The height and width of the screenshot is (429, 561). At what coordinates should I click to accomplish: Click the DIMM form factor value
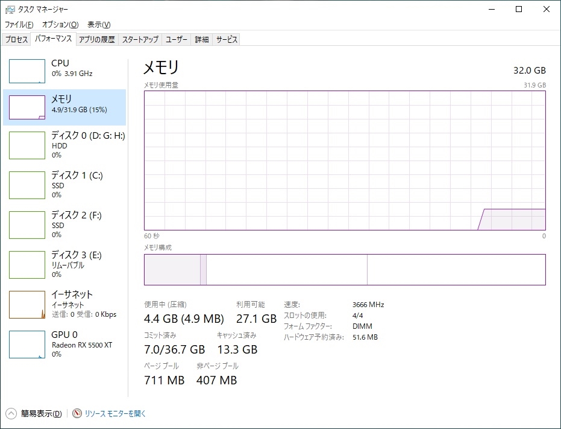(x=362, y=326)
